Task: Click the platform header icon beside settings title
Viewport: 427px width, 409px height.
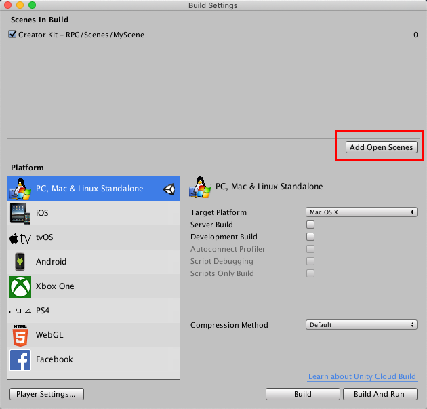Action: pyautogui.click(x=200, y=187)
